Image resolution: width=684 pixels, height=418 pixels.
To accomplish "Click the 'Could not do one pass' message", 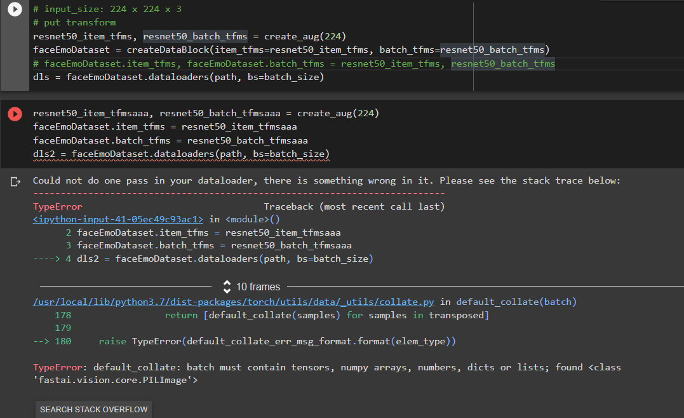I will point(326,181).
